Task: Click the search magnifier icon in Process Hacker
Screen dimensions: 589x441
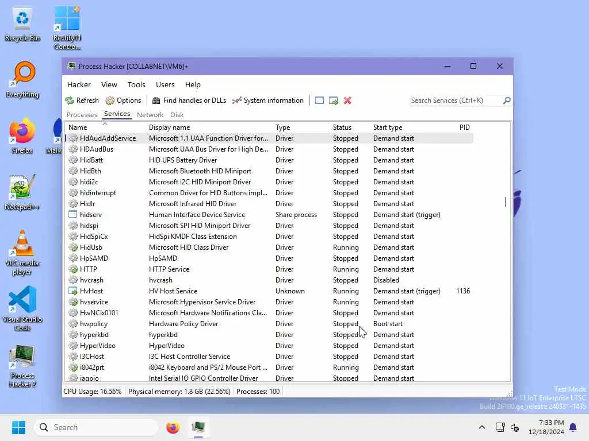Action: click(507, 100)
